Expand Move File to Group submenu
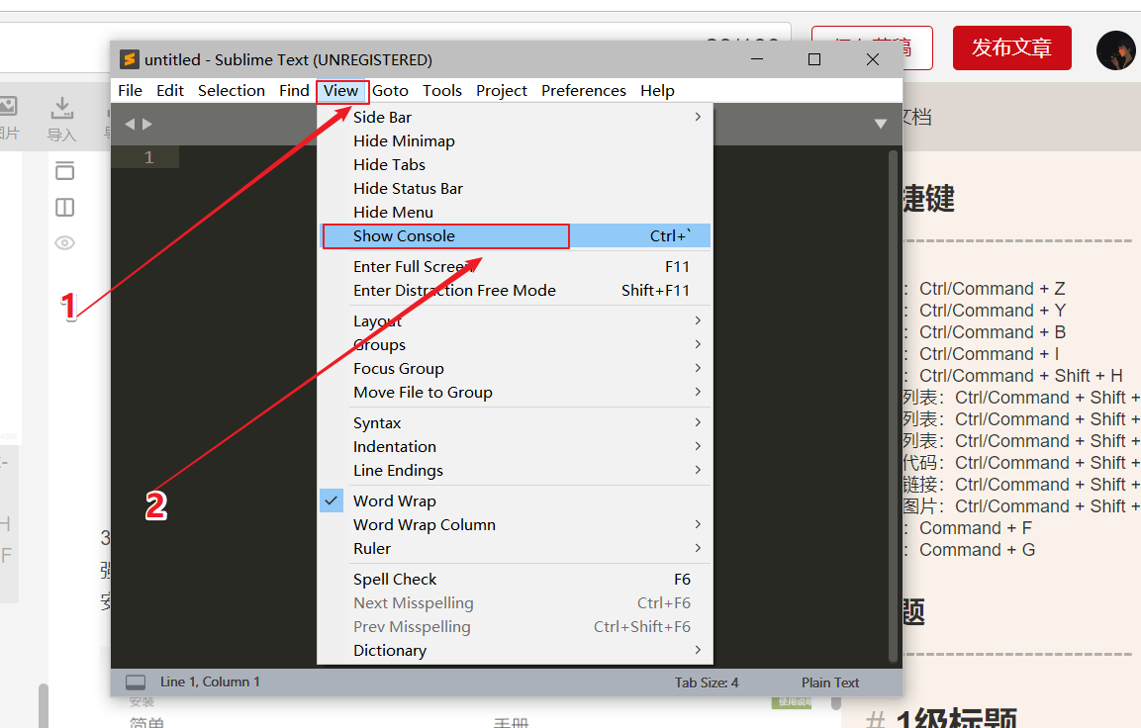 [x=515, y=392]
